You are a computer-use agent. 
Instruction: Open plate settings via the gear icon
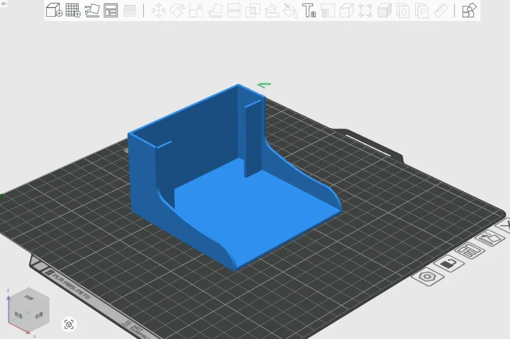[427, 276]
